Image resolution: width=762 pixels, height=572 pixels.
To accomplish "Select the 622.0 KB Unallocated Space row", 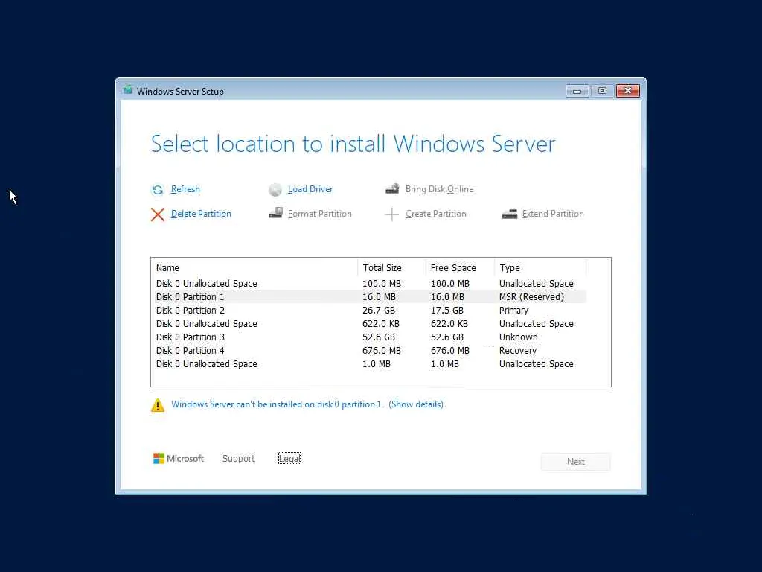I will [x=369, y=323].
